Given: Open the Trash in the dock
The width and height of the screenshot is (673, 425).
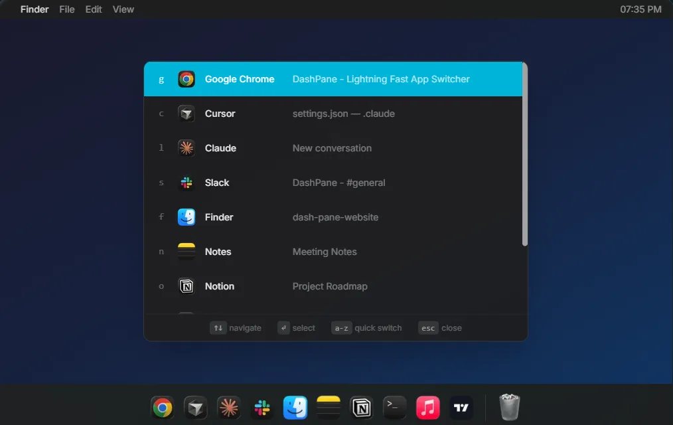Looking at the screenshot, I should point(510,407).
